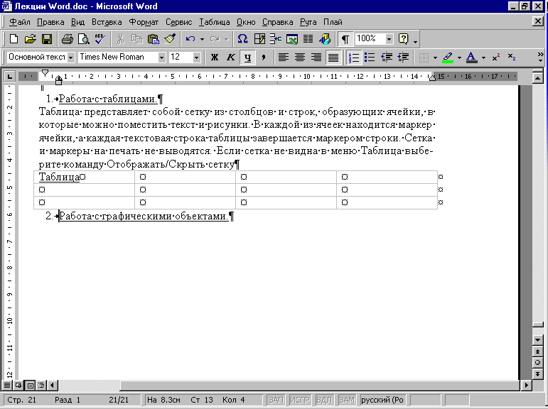Screen dimensions: 548x409
Task: Expand the style dropdown Основной текст
Action: point(71,58)
